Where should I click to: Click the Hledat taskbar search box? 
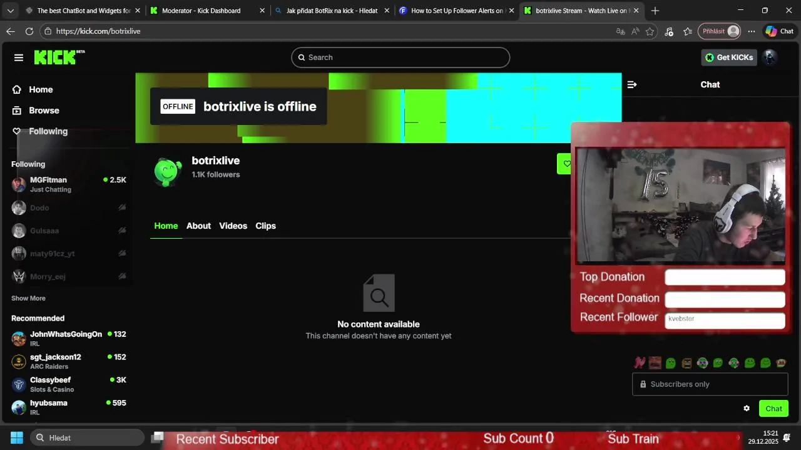(87, 437)
